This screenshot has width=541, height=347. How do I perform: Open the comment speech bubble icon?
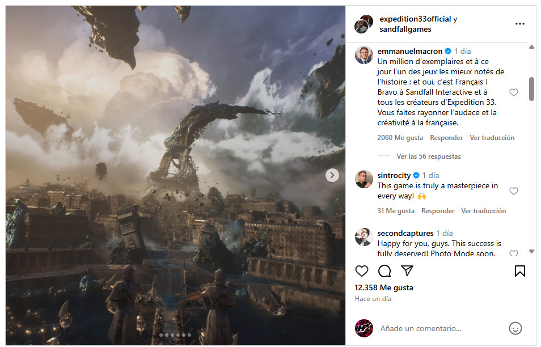coord(384,271)
